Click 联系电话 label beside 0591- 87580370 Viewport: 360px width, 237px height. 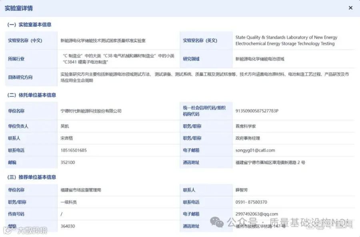191,202
